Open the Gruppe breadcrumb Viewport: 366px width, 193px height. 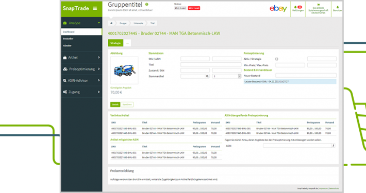123,23
